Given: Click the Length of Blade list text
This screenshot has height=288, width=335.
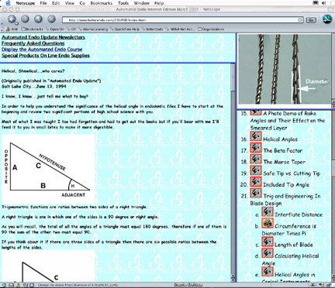Looking at the screenshot, I should pyautogui.click(x=294, y=245).
